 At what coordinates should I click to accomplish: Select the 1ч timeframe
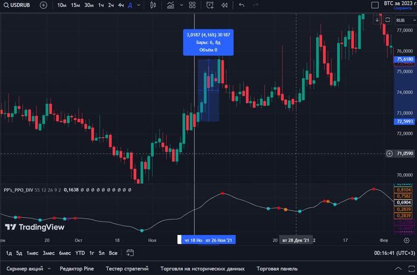click(101, 5)
